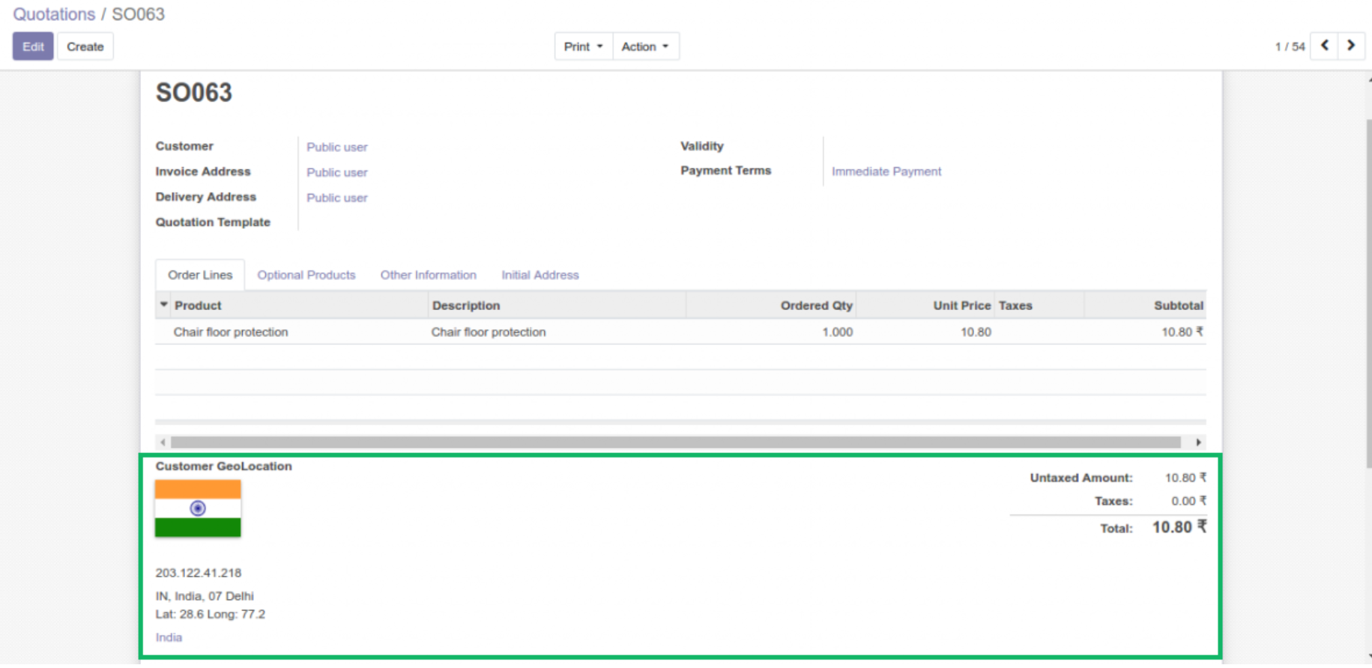Open the Initial Address tab

coord(540,275)
